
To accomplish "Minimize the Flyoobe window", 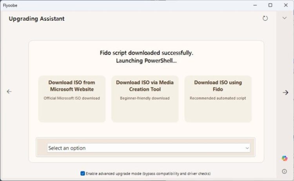I will pyautogui.click(x=256, y=5).
